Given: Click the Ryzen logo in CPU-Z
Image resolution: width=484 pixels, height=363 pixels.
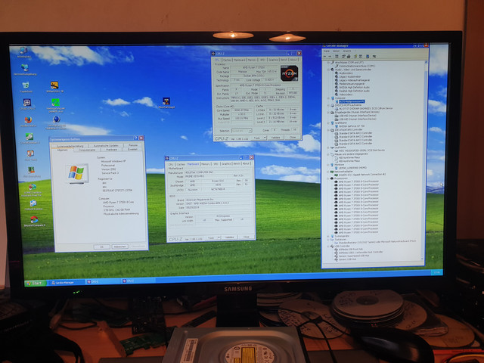Looking at the screenshot, I should point(289,73).
